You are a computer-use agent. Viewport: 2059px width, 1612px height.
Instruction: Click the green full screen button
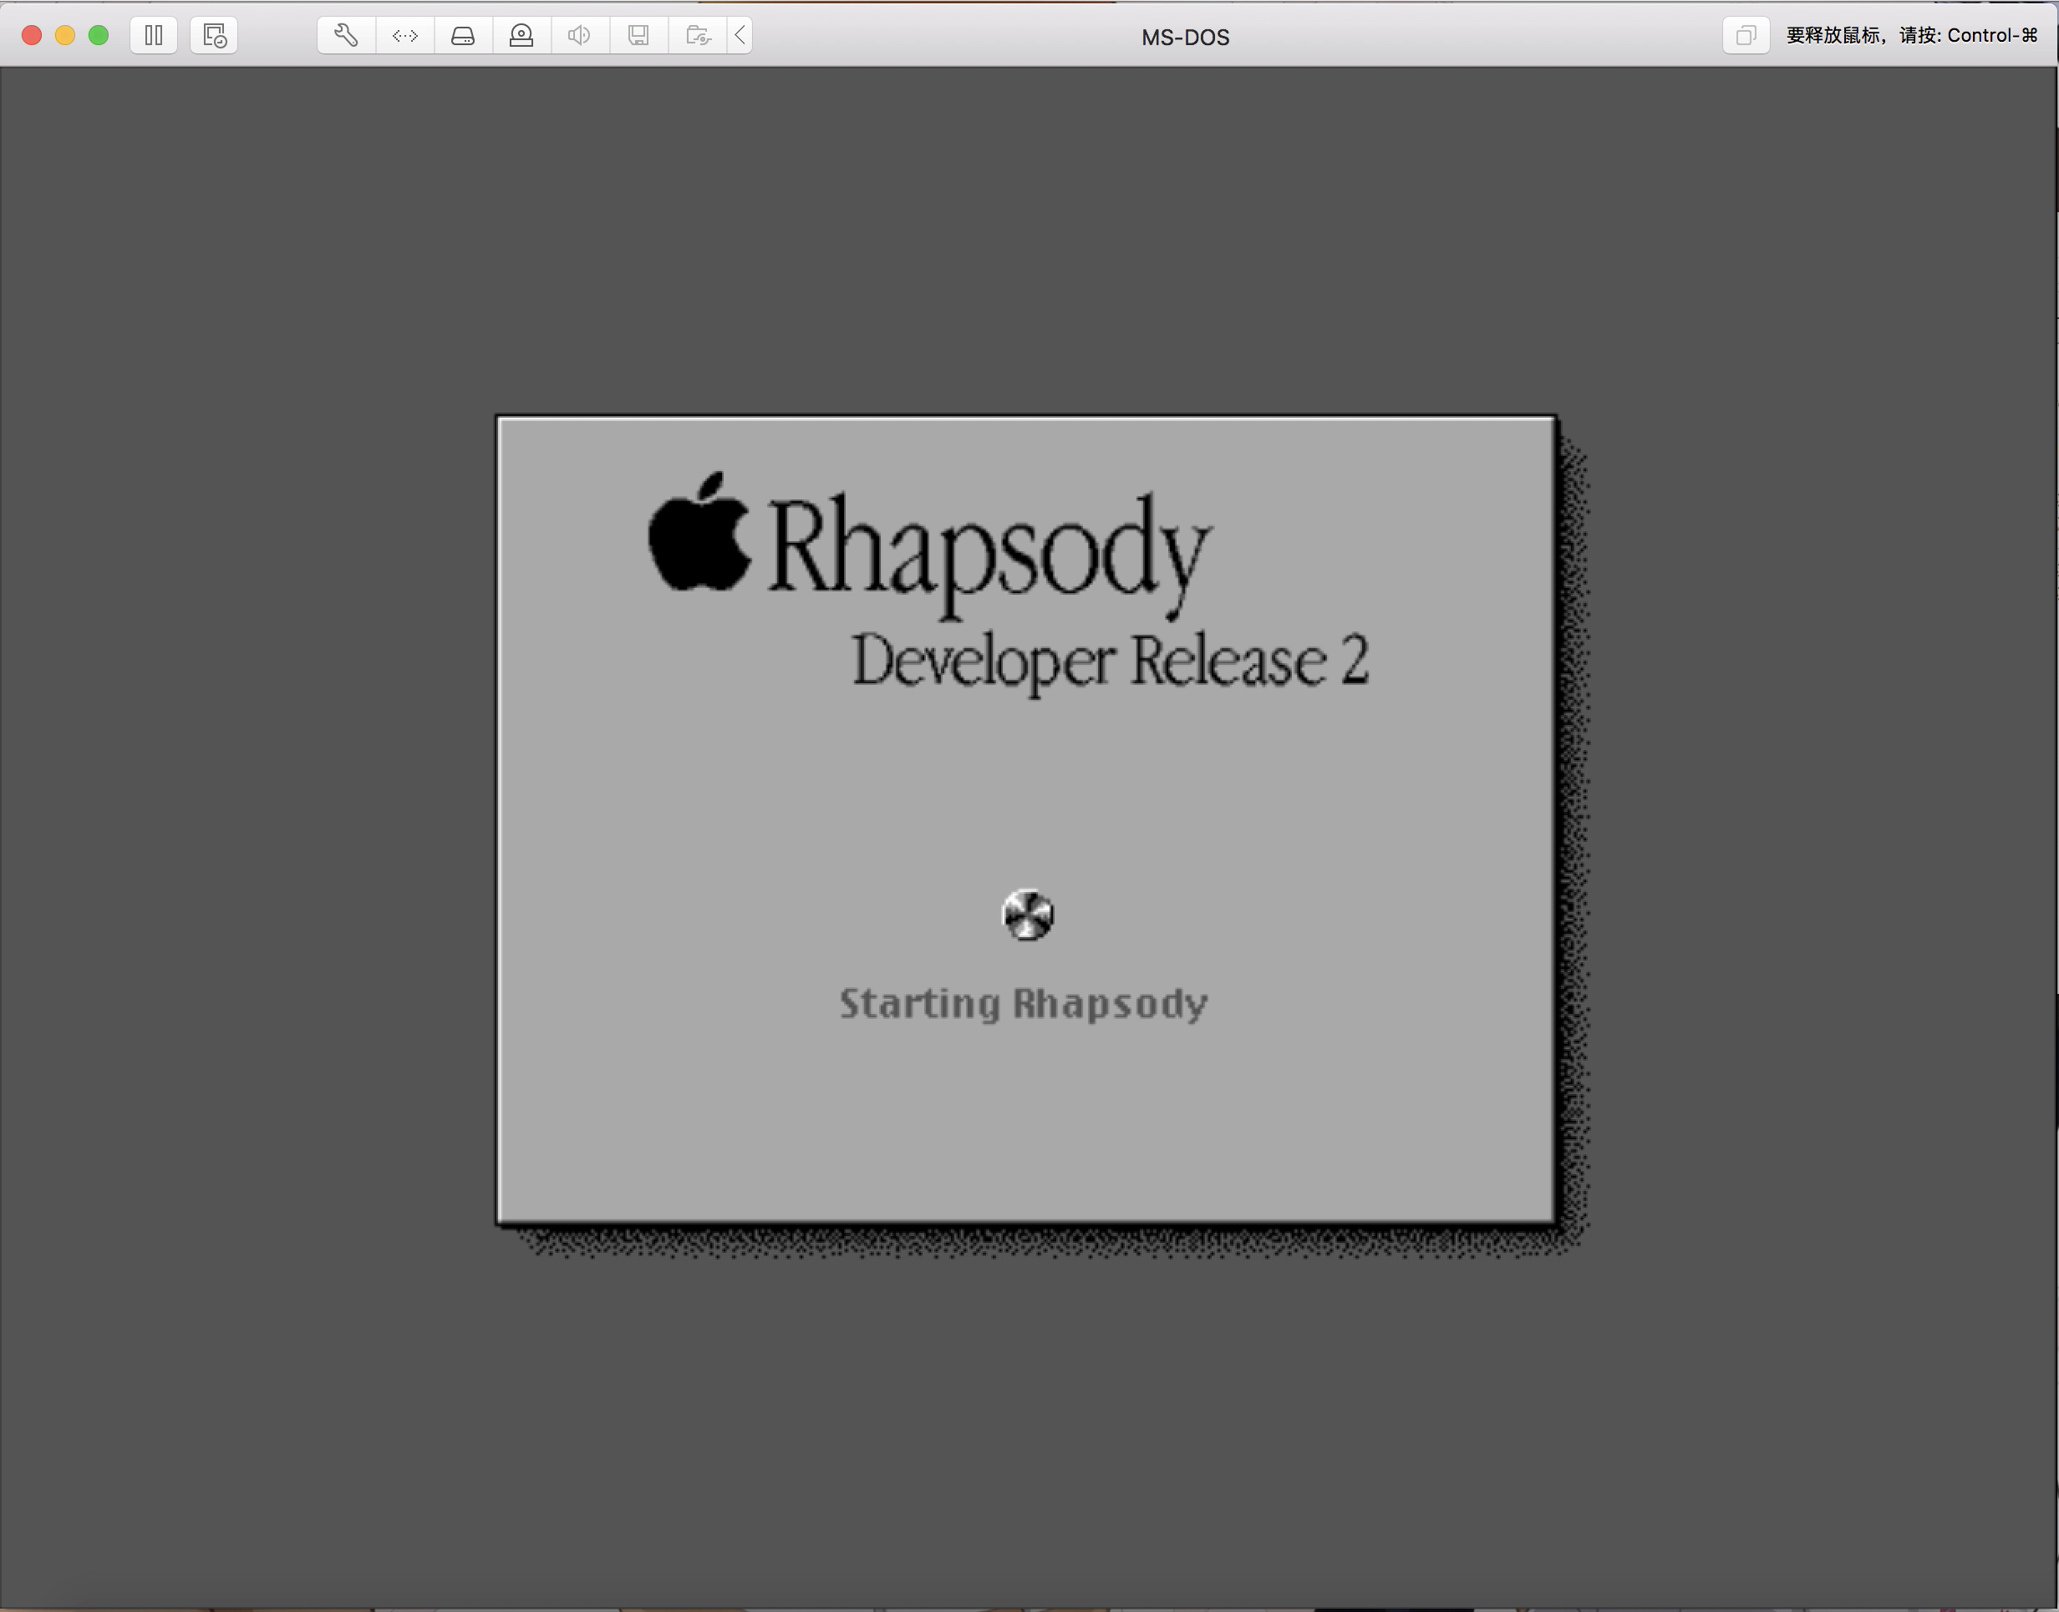coord(98,36)
